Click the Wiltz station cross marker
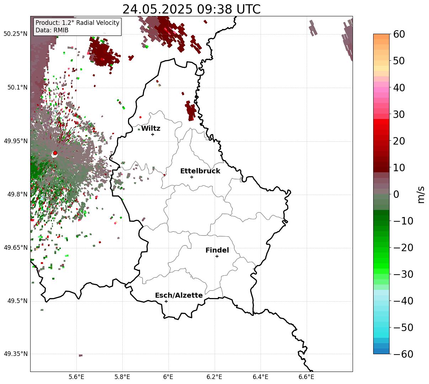This screenshot has width=429, height=384. (x=152, y=134)
